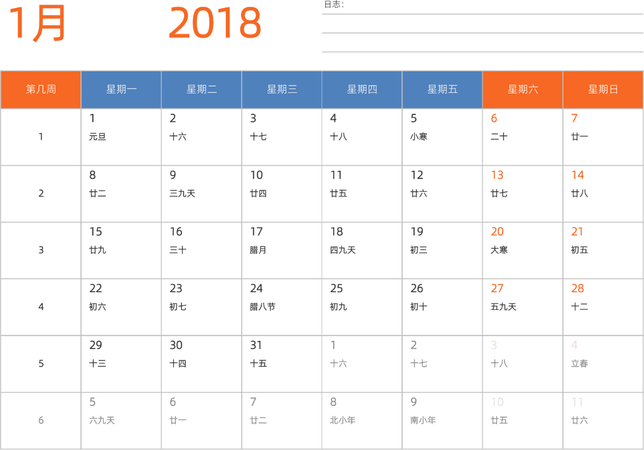Click the grayed 立春 label
The image size is (644, 450).
pos(580,364)
